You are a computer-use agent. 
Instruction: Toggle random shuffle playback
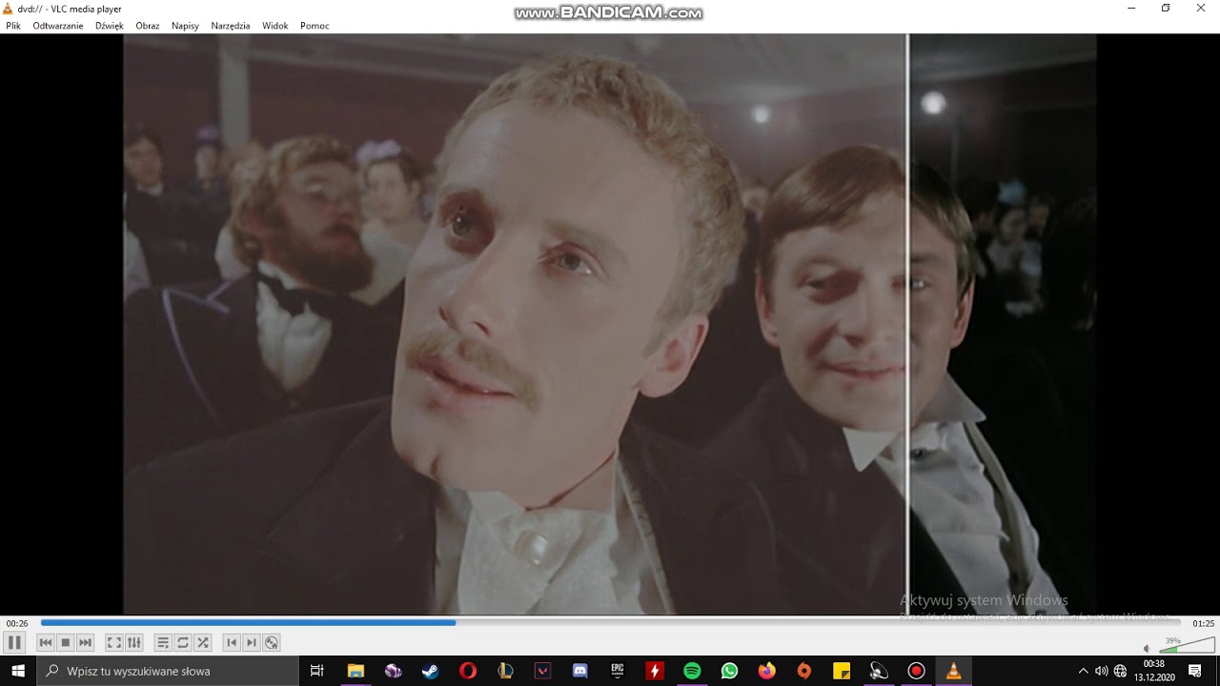(x=202, y=642)
